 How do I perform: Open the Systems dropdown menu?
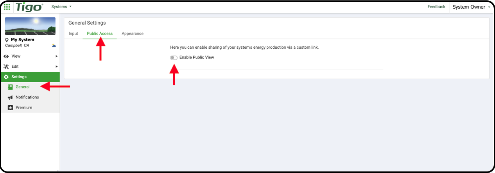click(x=61, y=7)
